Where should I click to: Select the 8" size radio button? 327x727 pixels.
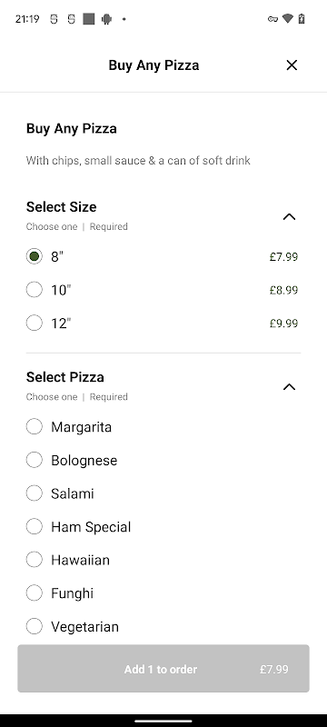pos(35,256)
